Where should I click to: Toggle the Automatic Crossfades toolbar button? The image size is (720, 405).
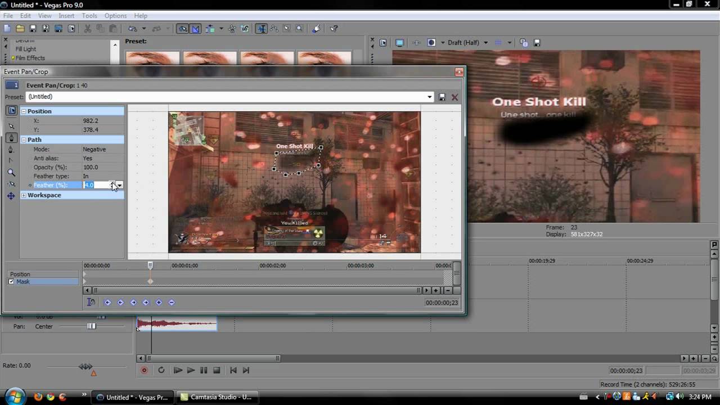(x=195, y=29)
